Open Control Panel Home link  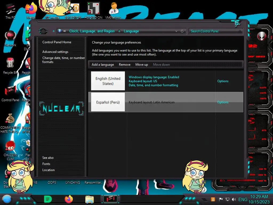click(57, 42)
